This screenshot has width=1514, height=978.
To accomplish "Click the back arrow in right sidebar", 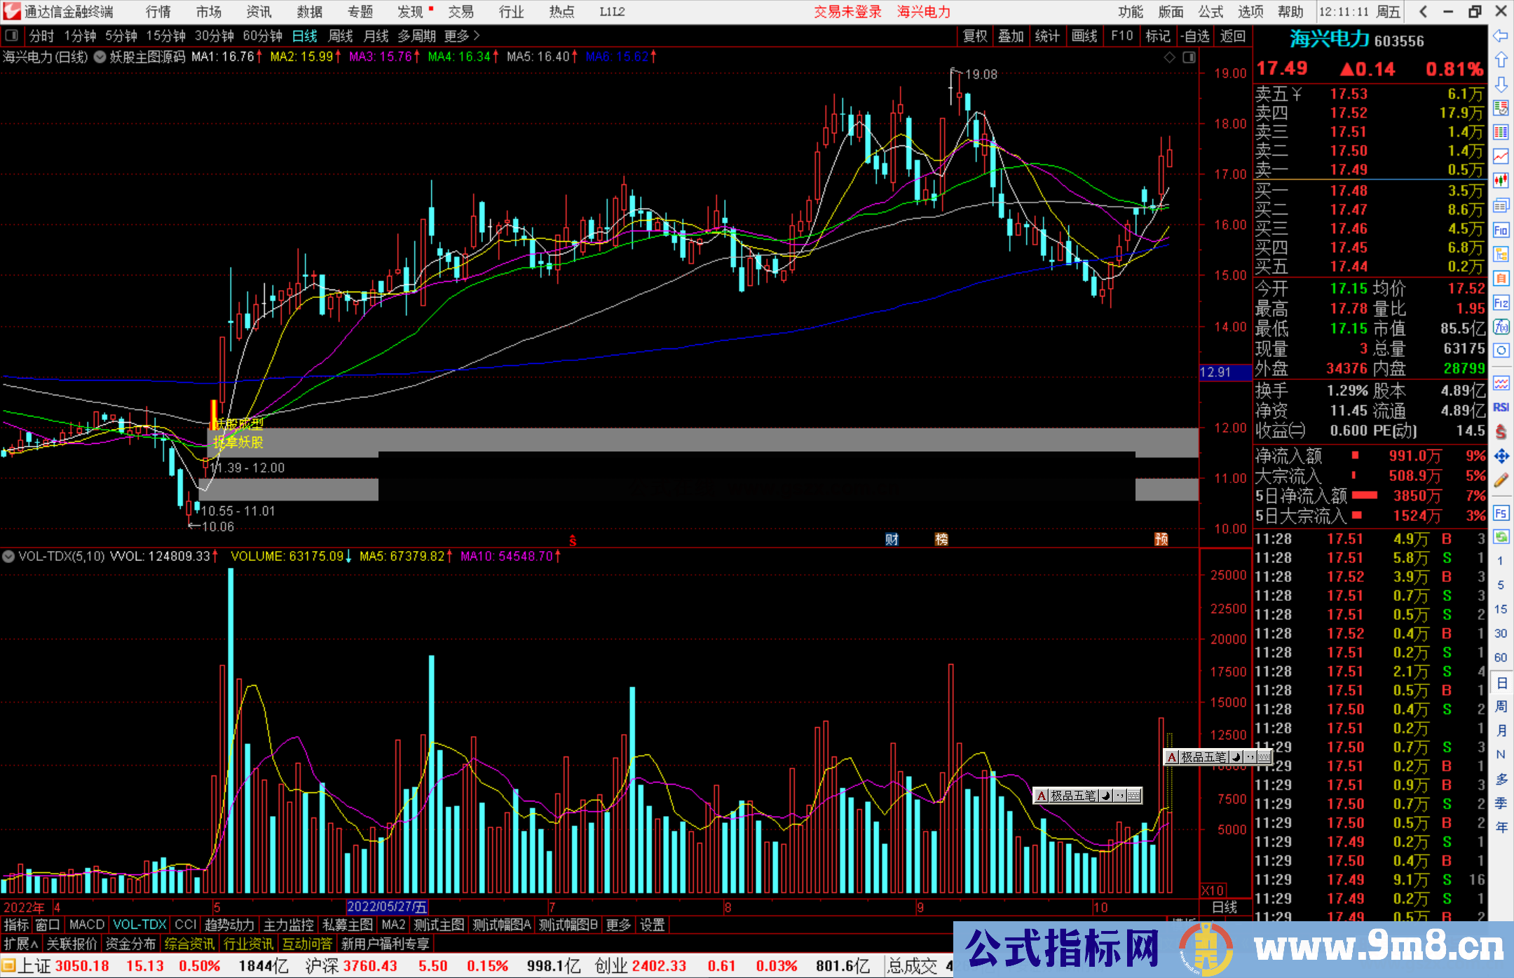I will [x=1501, y=36].
